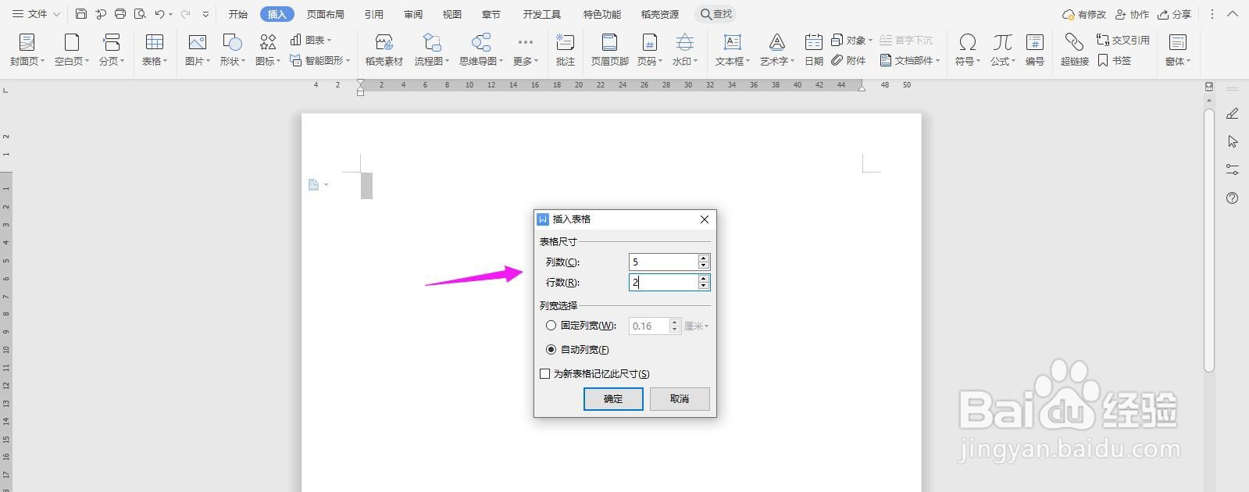Switch to the 特色功能 tab
Screen dimensions: 1249x492
click(602, 14)
